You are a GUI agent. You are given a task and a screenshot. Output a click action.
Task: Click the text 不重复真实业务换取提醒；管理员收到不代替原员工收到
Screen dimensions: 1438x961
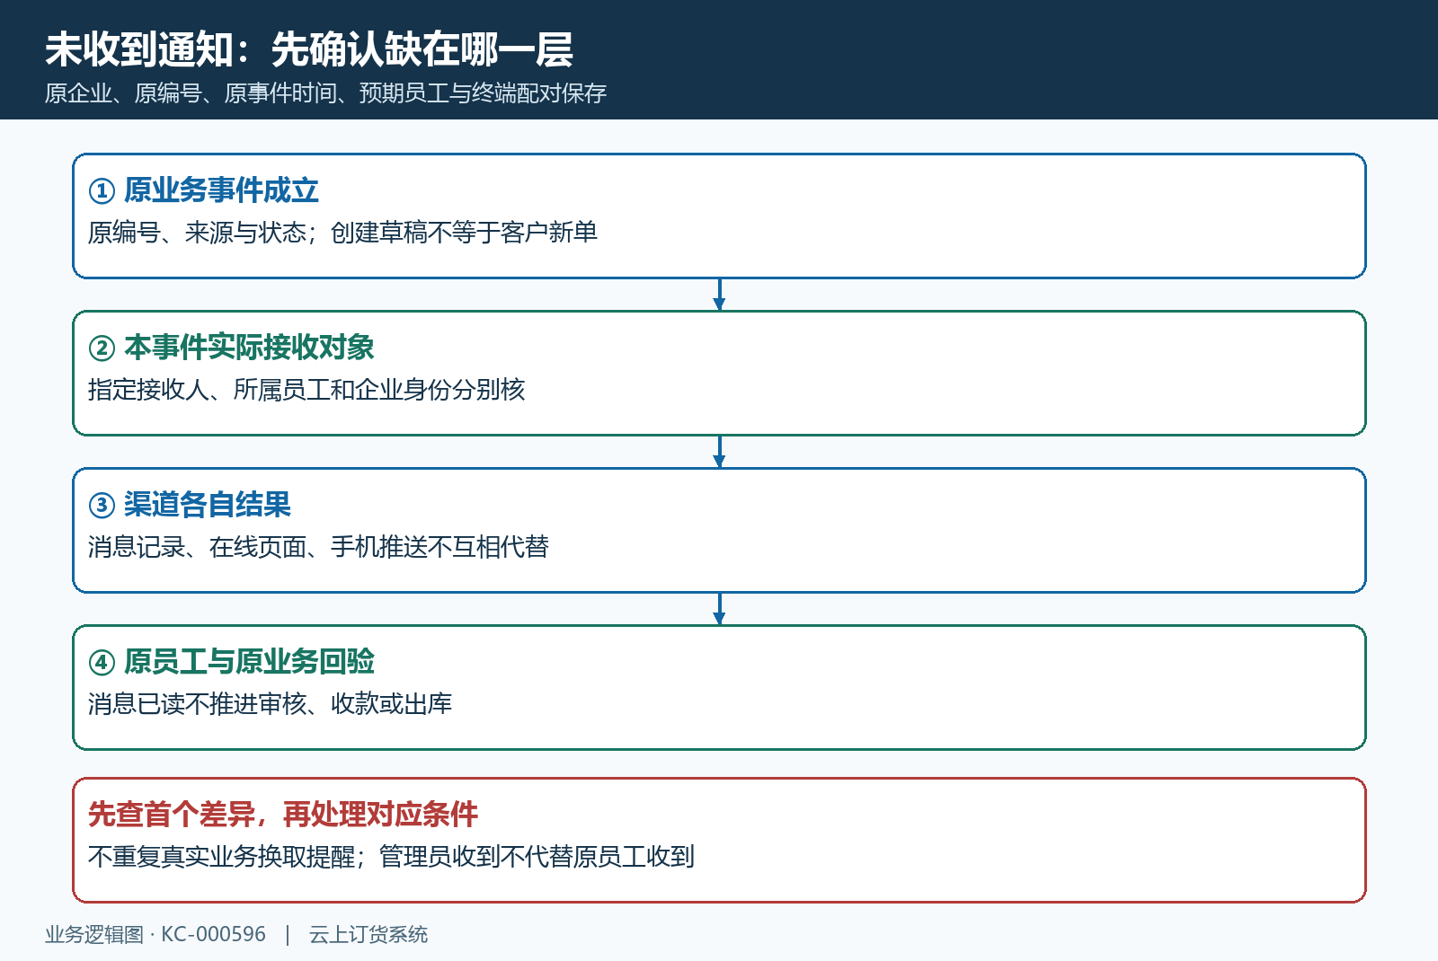[391, 857]
